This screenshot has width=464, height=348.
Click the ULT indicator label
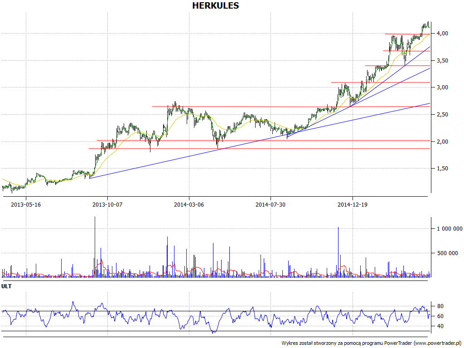pos(6,286)
